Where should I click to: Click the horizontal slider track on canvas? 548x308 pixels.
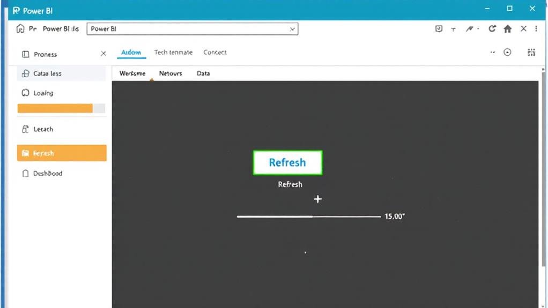point(309,216)
